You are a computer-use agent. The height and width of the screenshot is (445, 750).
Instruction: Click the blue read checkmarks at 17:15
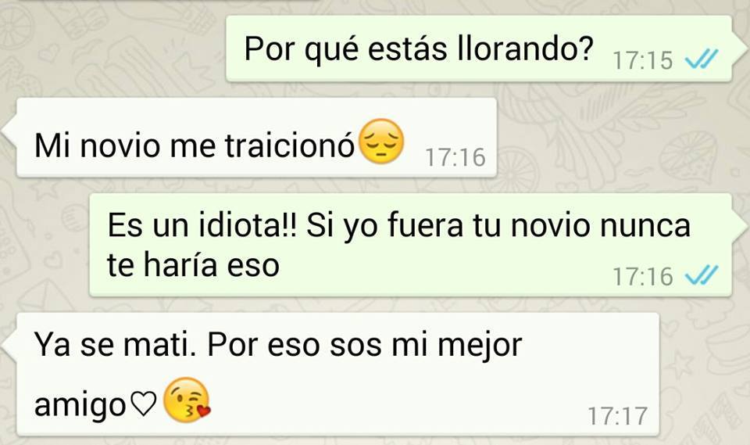click(x=702, y=60)
